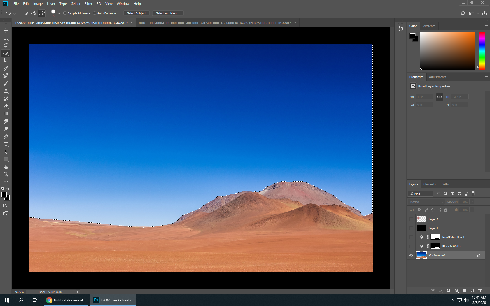
Task: Show Layer 1 visibility
Action: click(x=411, y=228)
